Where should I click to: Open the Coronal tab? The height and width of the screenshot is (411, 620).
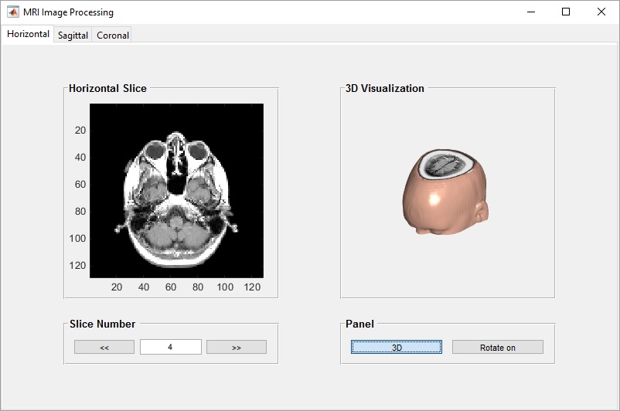[113, 35]
